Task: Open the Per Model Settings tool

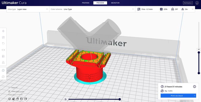Action: 3,56
